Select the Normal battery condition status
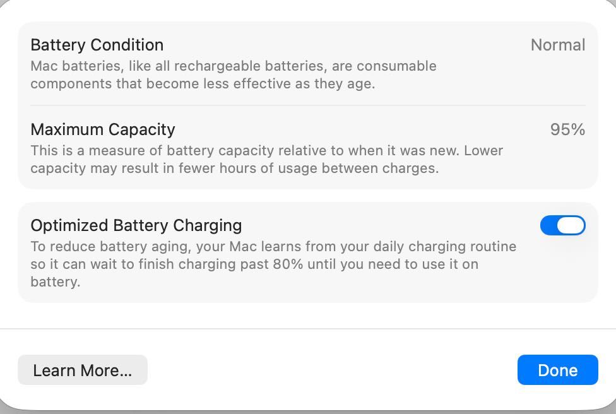 557,45
